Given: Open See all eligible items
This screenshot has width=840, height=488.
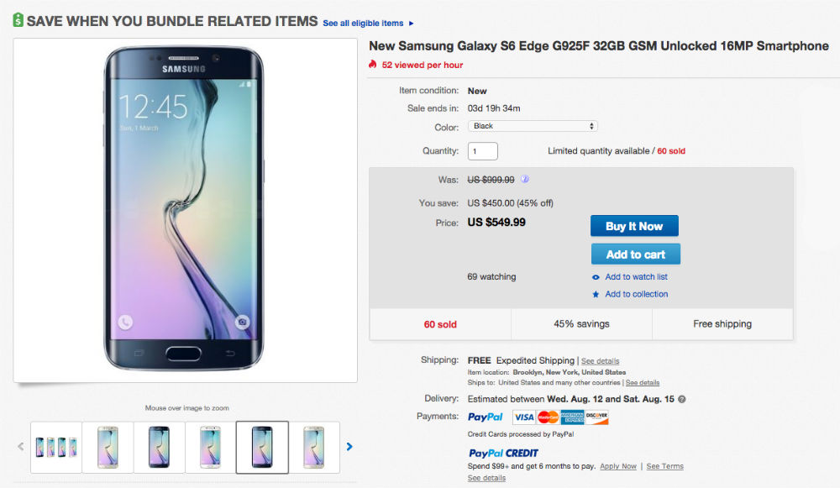Looking at the screenshot, I should click(364, 23).
